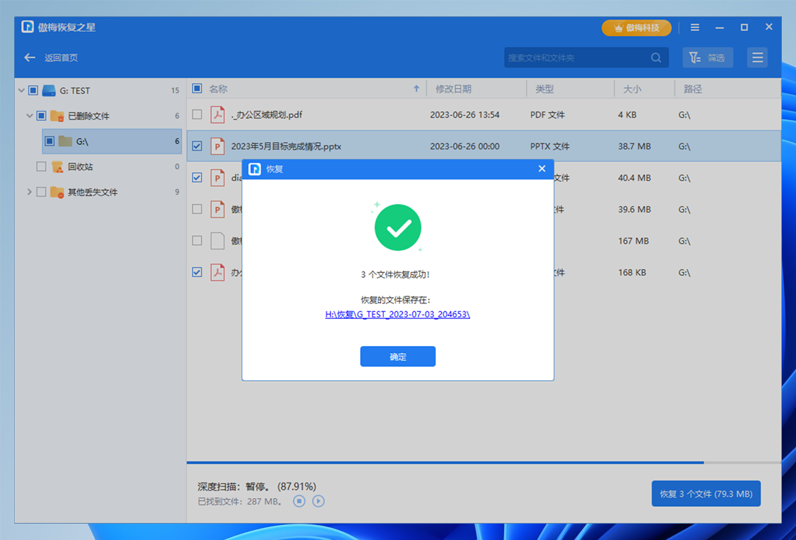This screenshot has height=540, width=796.
Task: Open the recovered files path link
Action: coord(397,314)
